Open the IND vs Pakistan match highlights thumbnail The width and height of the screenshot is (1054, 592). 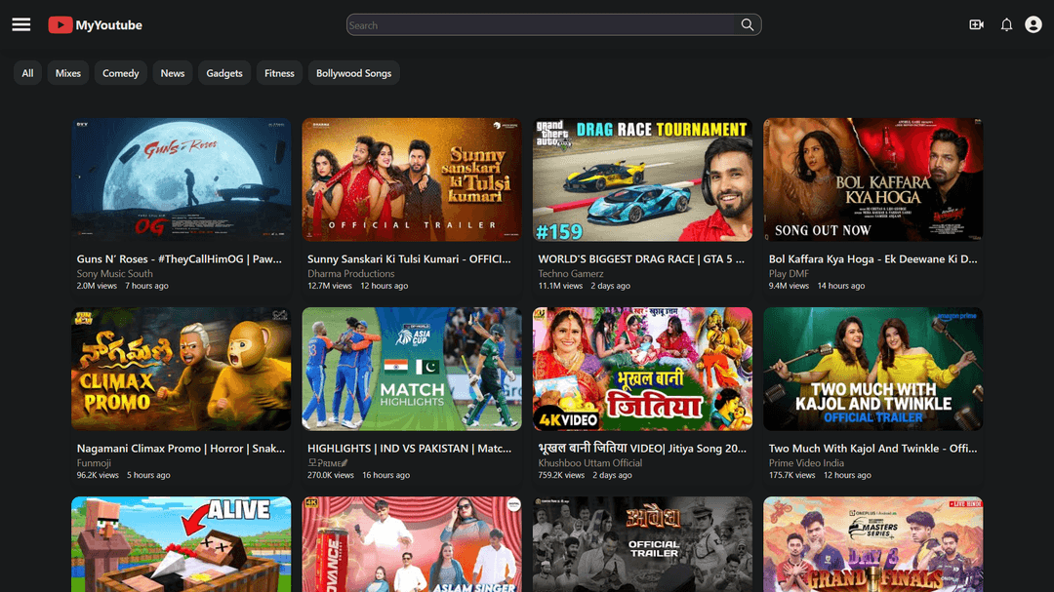(412, 369)
